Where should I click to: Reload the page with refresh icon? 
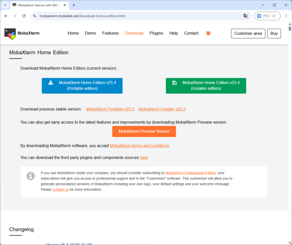(24, 16)
